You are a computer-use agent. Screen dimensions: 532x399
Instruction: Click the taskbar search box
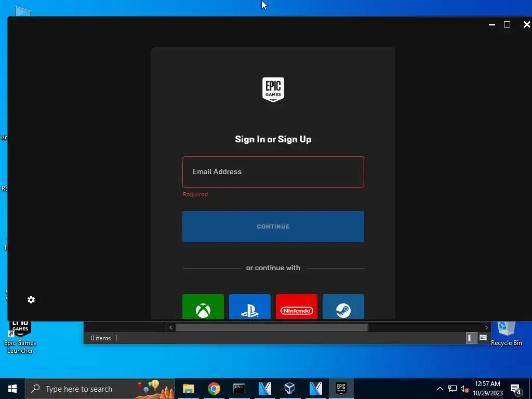(x=100, y=389)
